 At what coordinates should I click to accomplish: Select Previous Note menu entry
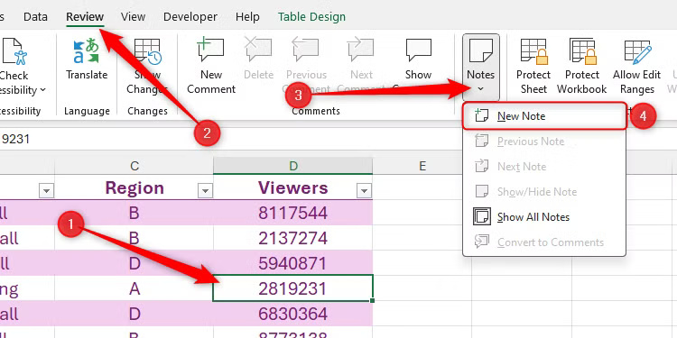[544, 142]
